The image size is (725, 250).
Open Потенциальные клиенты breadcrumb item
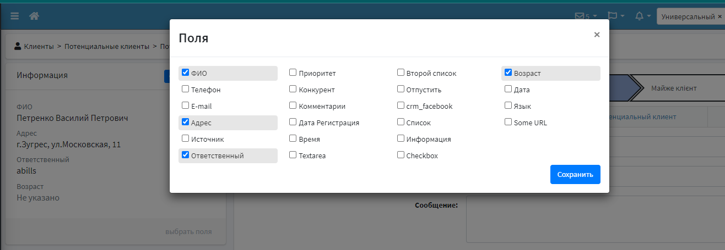107,47
